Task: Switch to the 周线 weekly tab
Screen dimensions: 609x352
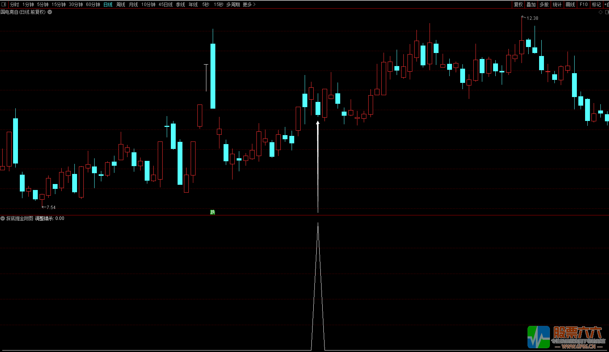Action: [x=121, y=4]
